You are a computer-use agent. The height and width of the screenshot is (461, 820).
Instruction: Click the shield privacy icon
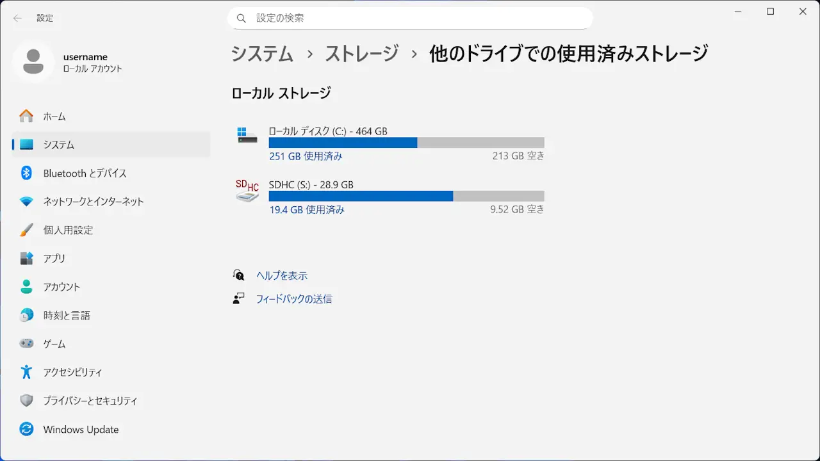26,401
